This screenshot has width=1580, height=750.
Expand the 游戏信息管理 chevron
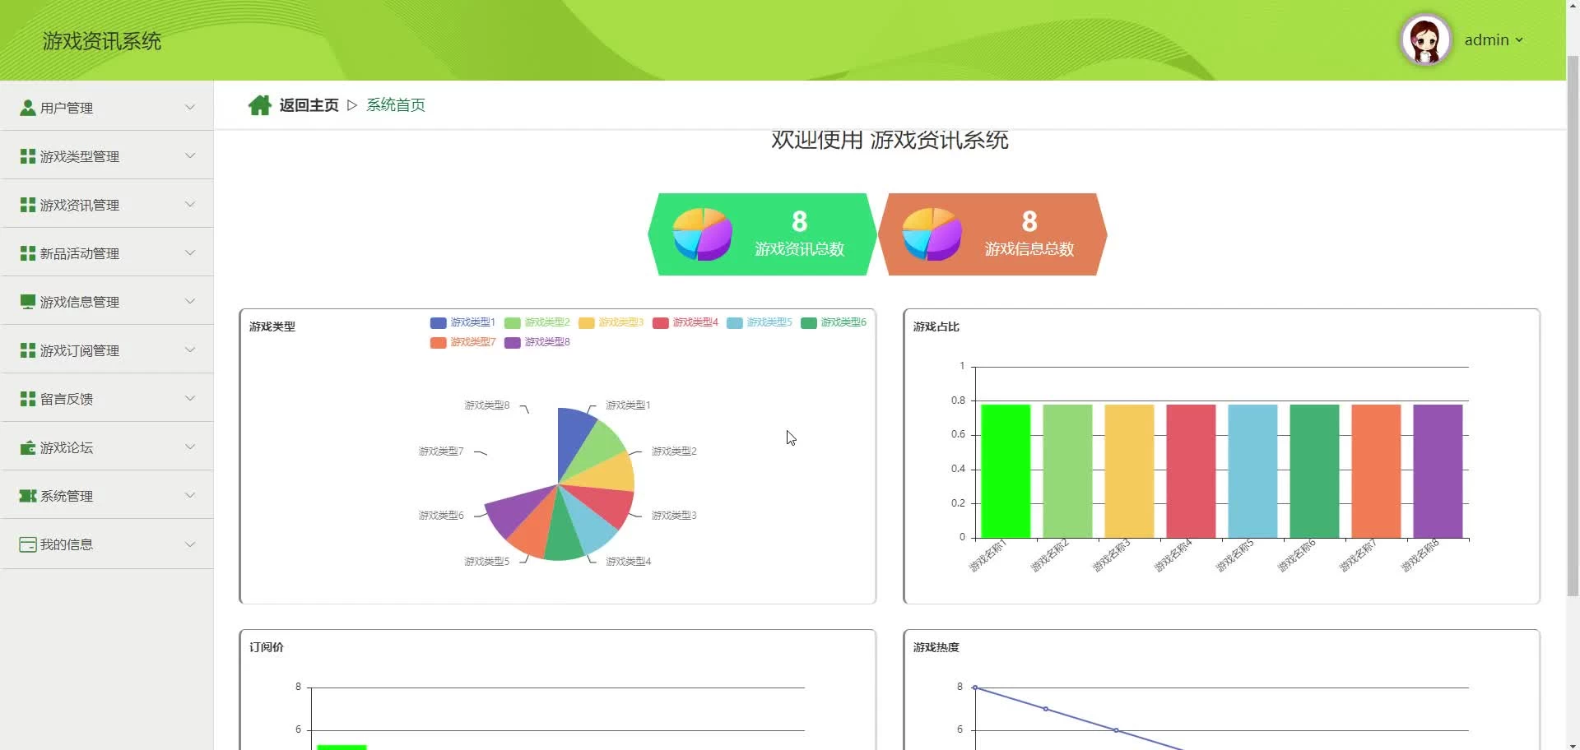pyautogui.click(x=190, y=301)
